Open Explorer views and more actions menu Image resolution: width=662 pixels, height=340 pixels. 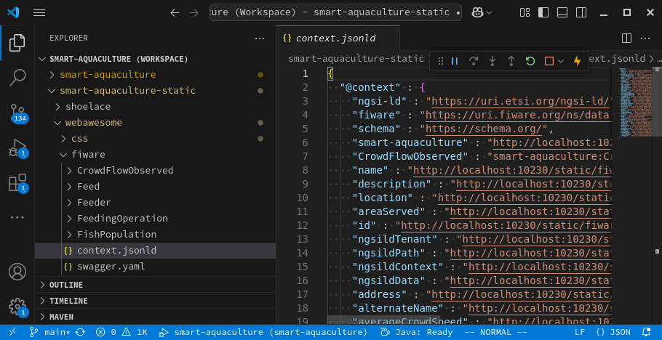click(x=260, y=39)
